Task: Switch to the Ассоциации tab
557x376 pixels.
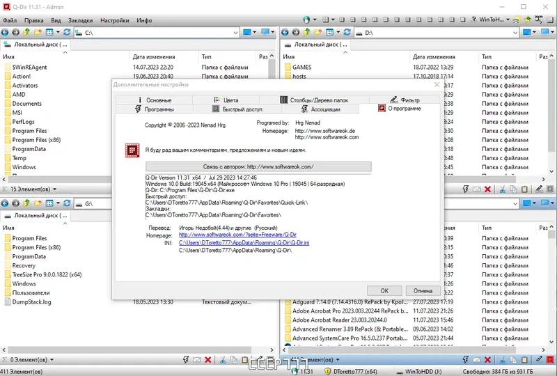Action: click(320, 109)
